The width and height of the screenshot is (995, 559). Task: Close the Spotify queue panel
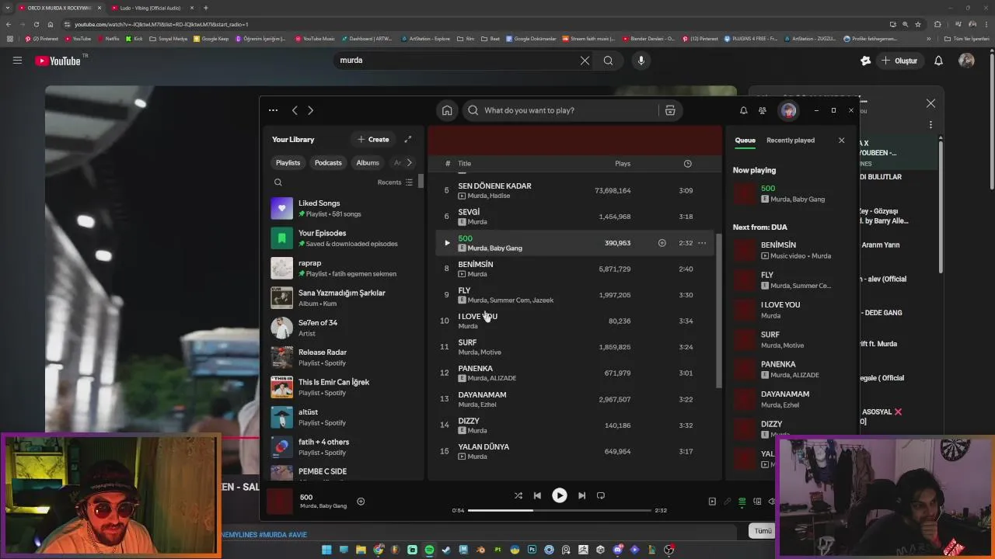(x=841, y=141)
